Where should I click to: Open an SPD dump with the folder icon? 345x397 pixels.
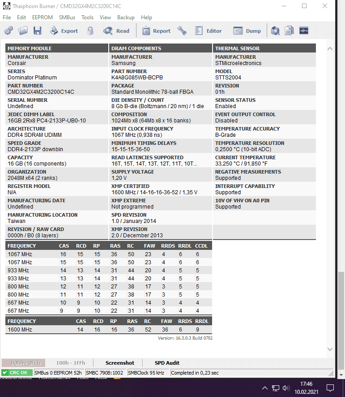click(23, 31)
